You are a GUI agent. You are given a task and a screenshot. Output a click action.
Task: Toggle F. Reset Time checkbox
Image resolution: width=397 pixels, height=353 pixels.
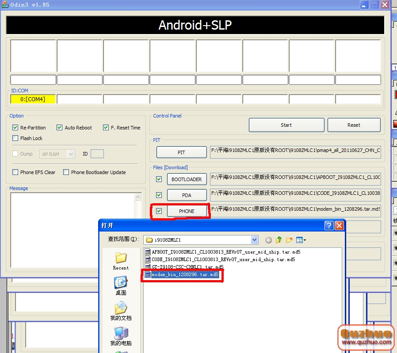pos(106,128)
